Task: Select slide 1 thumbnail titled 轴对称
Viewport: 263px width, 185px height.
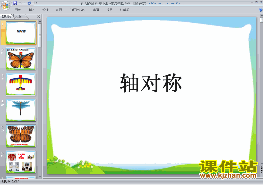Action: pos(21,33)
